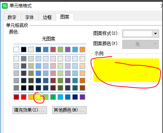
Task: Expand the 图案样式 dropdown arrow
Action: point(155,34)
